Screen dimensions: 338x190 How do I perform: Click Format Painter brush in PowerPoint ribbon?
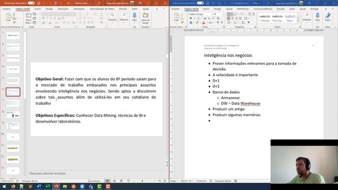[x=14, y=22]
